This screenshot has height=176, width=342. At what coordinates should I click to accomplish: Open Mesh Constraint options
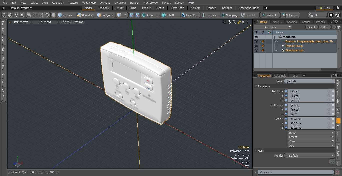[190, 15]
